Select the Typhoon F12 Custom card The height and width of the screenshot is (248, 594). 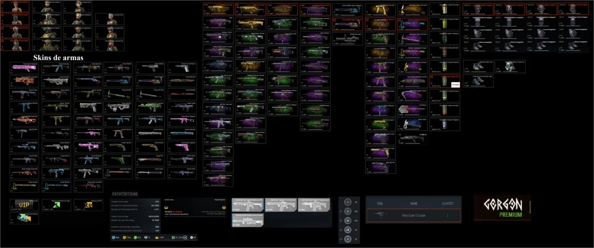[x=280, y=205]
